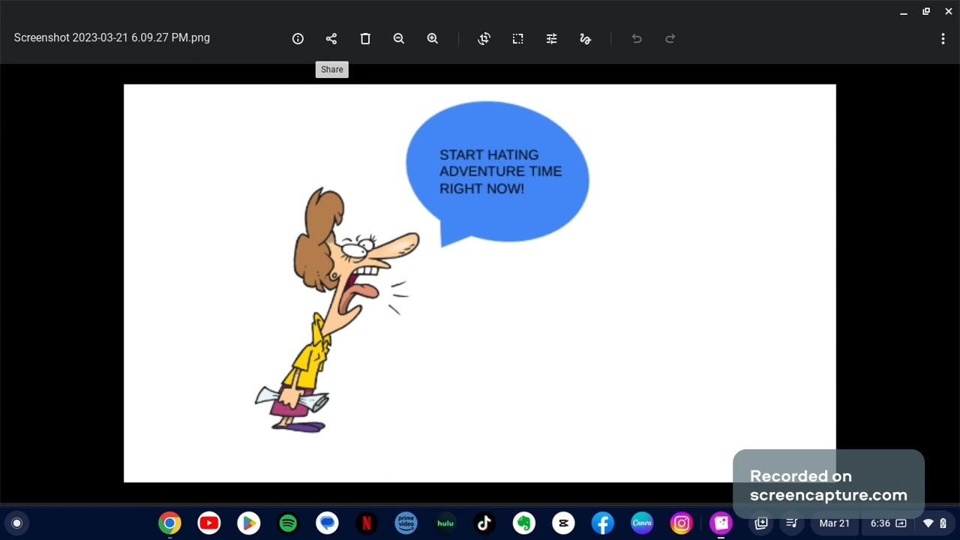960x540 pixels.
Task: Click the redo arrow
Action: coord(670,39)
